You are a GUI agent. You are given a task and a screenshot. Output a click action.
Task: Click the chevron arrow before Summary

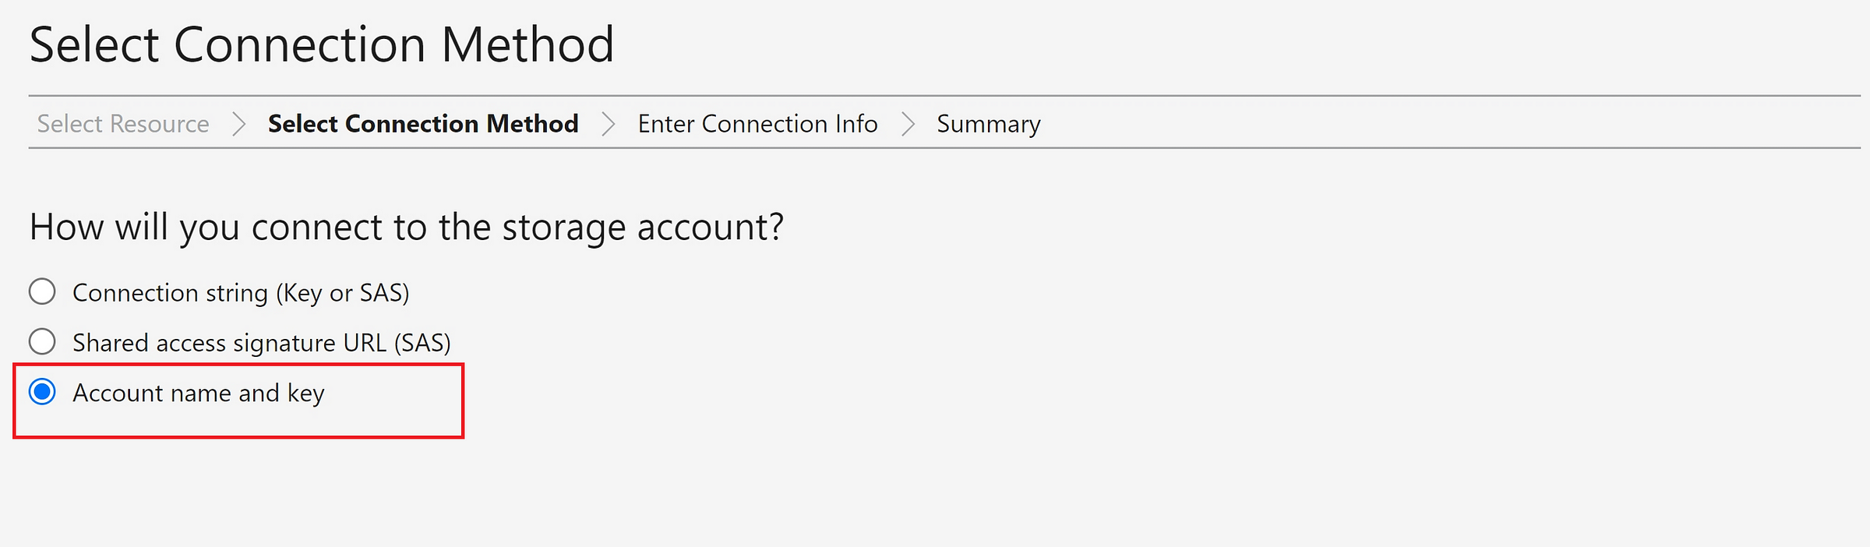point(907,124)
